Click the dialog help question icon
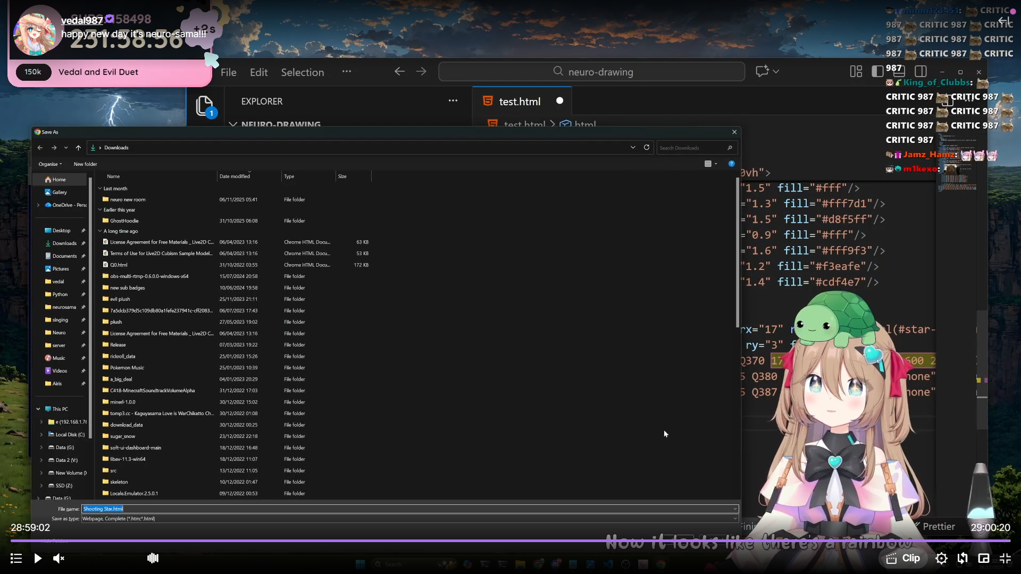 tap(732, 164)
